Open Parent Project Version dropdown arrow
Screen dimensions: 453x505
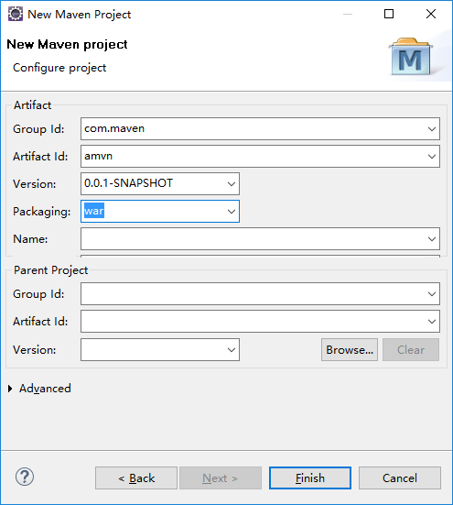(232, 350)
